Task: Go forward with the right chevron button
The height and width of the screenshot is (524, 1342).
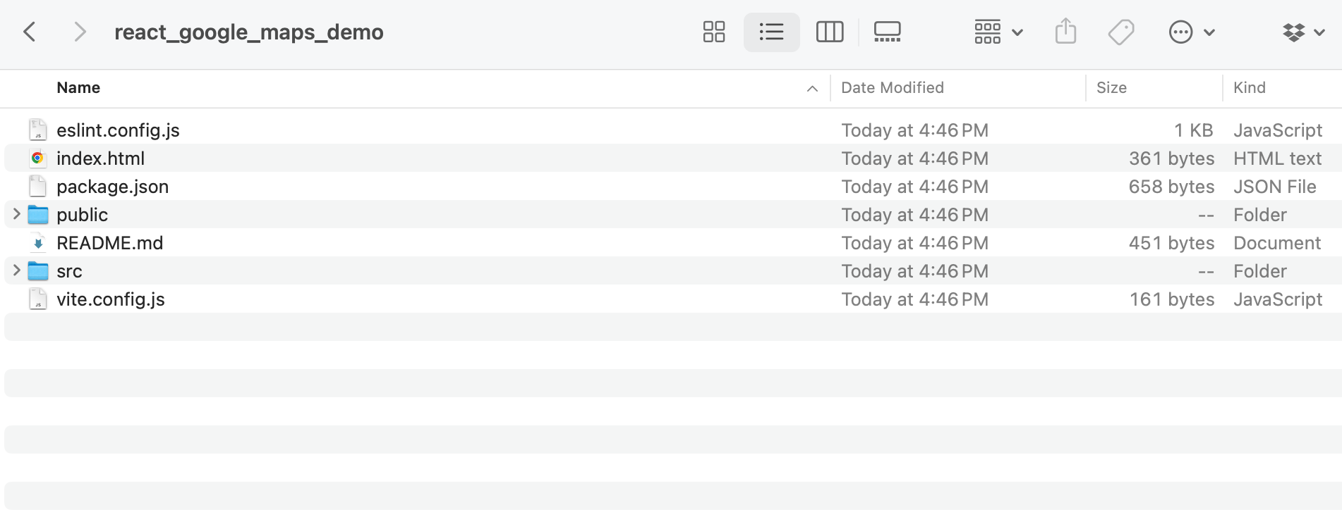Action: (80, 32)
